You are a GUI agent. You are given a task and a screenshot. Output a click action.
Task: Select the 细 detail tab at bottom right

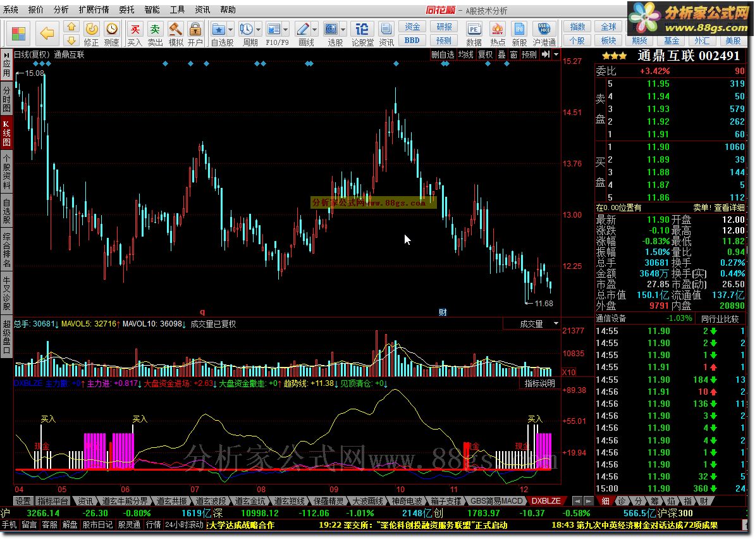tap(605, 501)
